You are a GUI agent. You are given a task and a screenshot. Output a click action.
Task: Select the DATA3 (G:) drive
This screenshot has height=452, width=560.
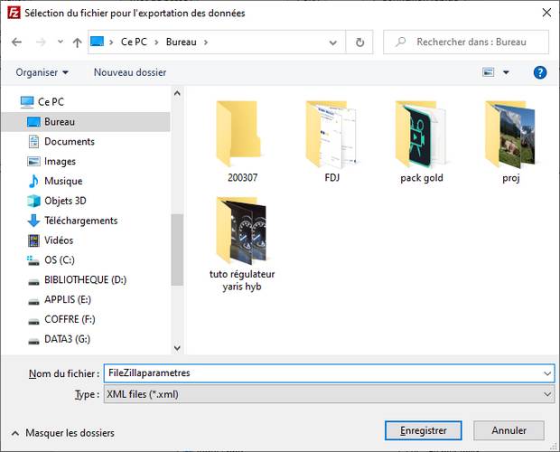click(67, 339)
